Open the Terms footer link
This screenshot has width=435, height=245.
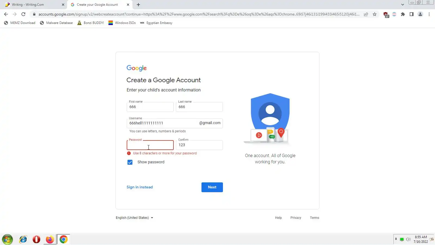(315, 218)
